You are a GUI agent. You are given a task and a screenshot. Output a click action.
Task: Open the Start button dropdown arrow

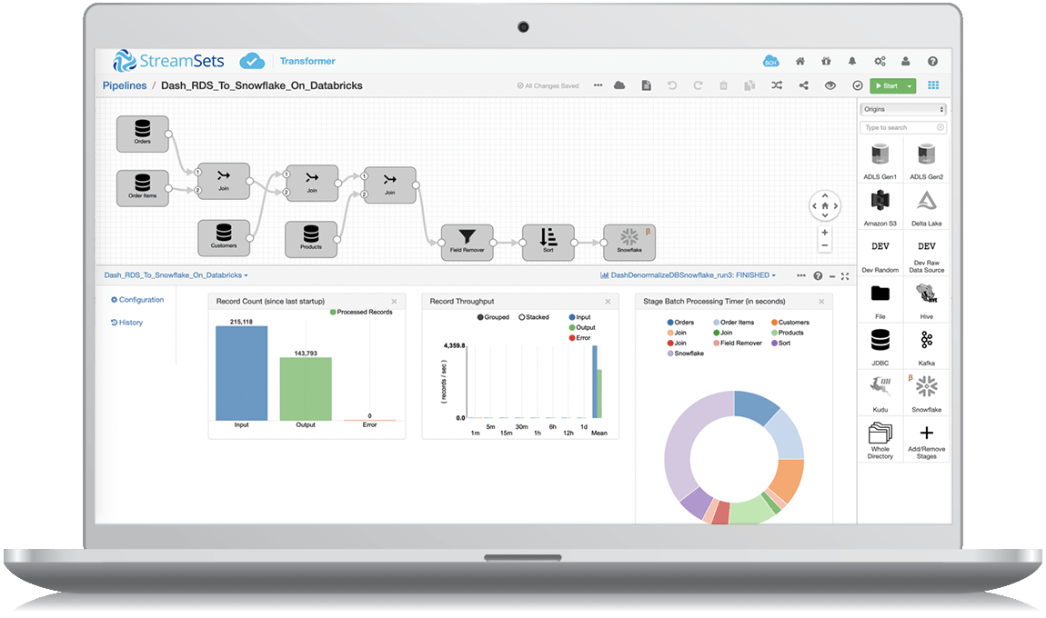[910, 86]
